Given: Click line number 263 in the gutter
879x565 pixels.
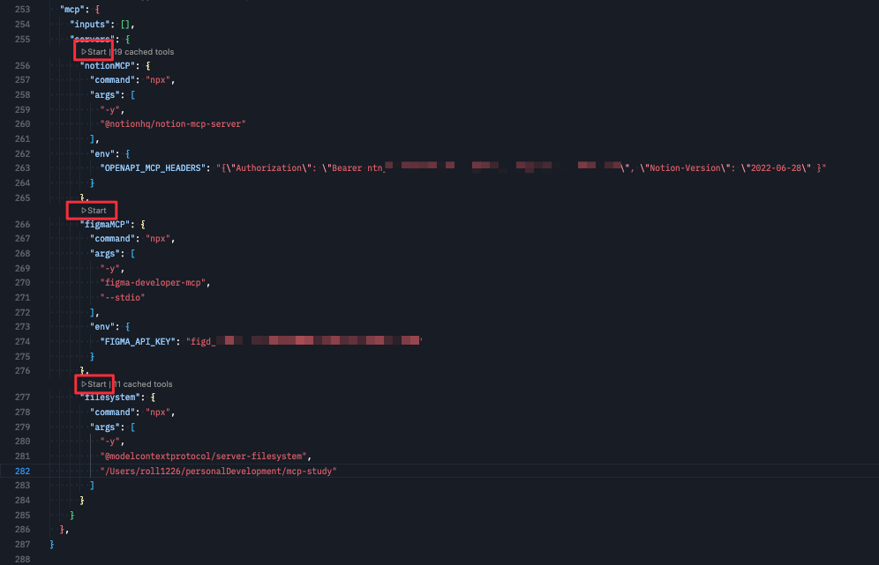Looking at the screenshot, I should tap(22, 168).
